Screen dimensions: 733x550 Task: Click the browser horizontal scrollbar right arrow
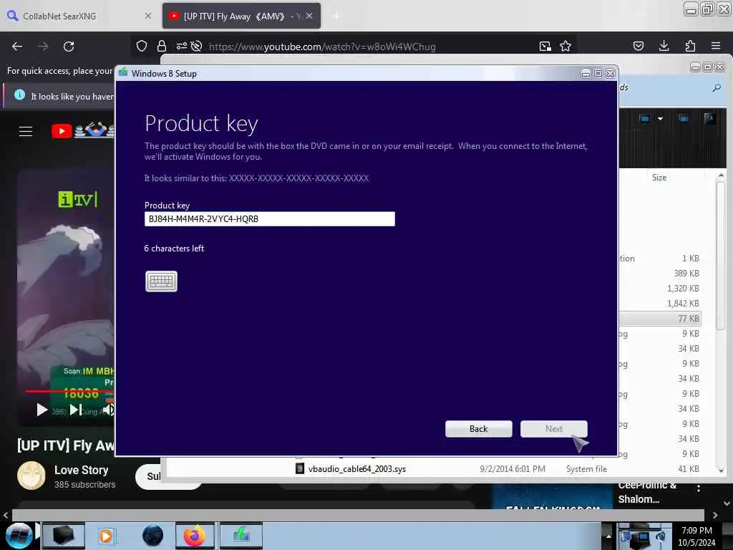pos(715,515)
